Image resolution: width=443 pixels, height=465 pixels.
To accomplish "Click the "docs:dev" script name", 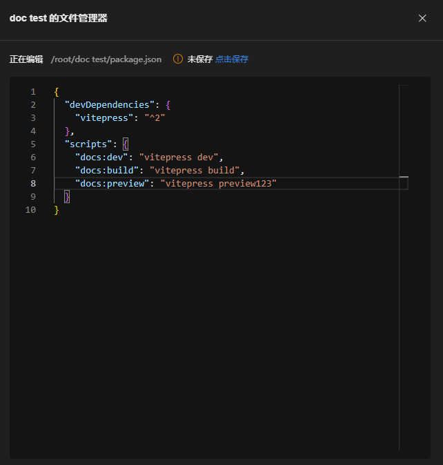I will [101, 158].
